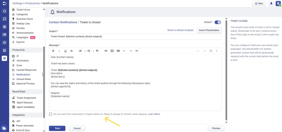Open Approval Process settings

pyautogui.click(x=25, y=84)
